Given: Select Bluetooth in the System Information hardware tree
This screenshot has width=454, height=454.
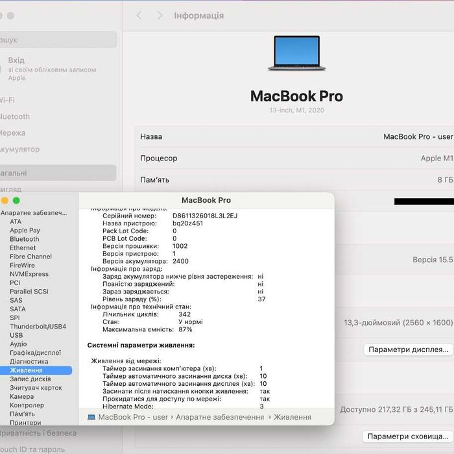Looking at the screenshot, I should coord(25,239).
